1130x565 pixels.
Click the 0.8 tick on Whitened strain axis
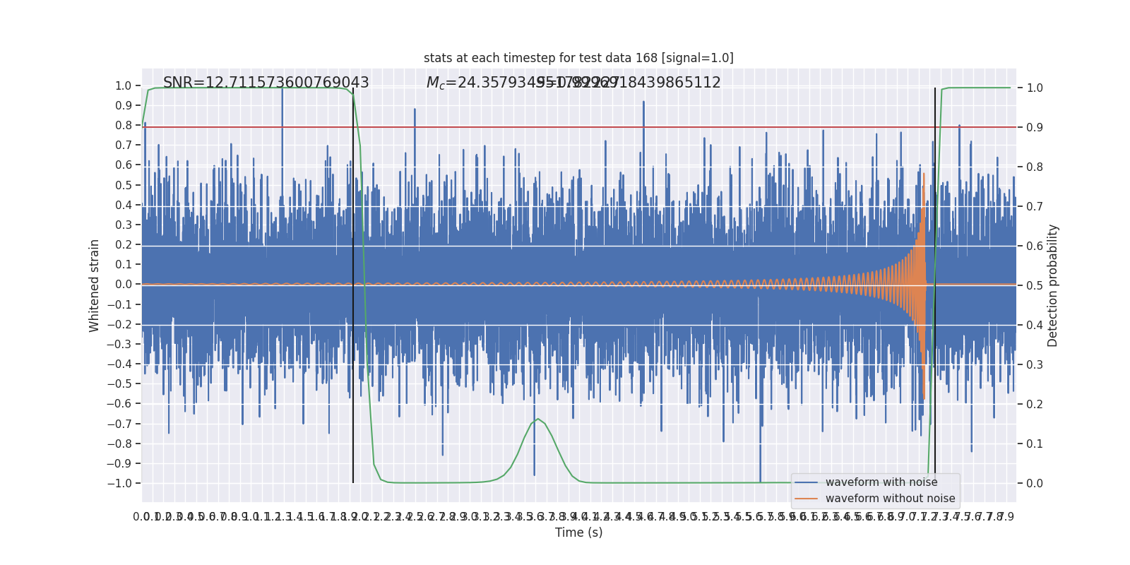124,125
